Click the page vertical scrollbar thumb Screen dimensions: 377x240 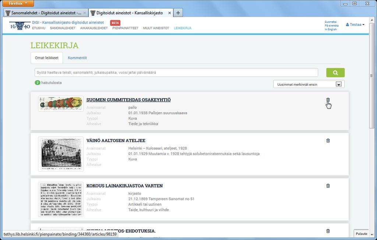coord(372,76)
